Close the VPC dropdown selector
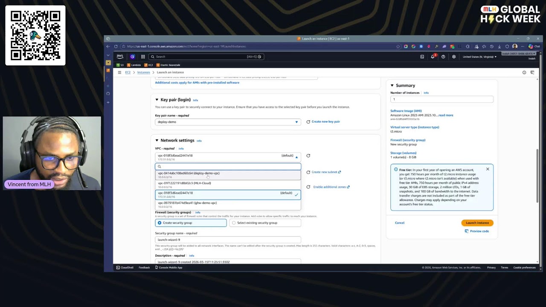The width and height of the screenshot is (546, 307). (x=228, y=157)
